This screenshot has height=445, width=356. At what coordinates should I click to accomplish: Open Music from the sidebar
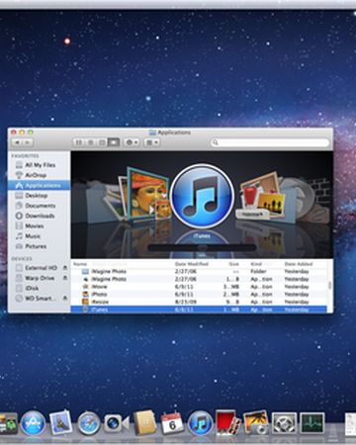point(39,236)
